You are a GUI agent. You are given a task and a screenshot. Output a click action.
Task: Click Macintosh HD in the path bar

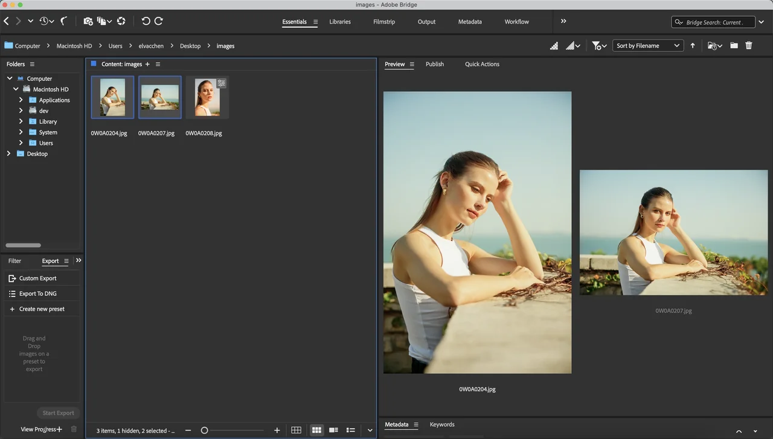tap(74, 46)
